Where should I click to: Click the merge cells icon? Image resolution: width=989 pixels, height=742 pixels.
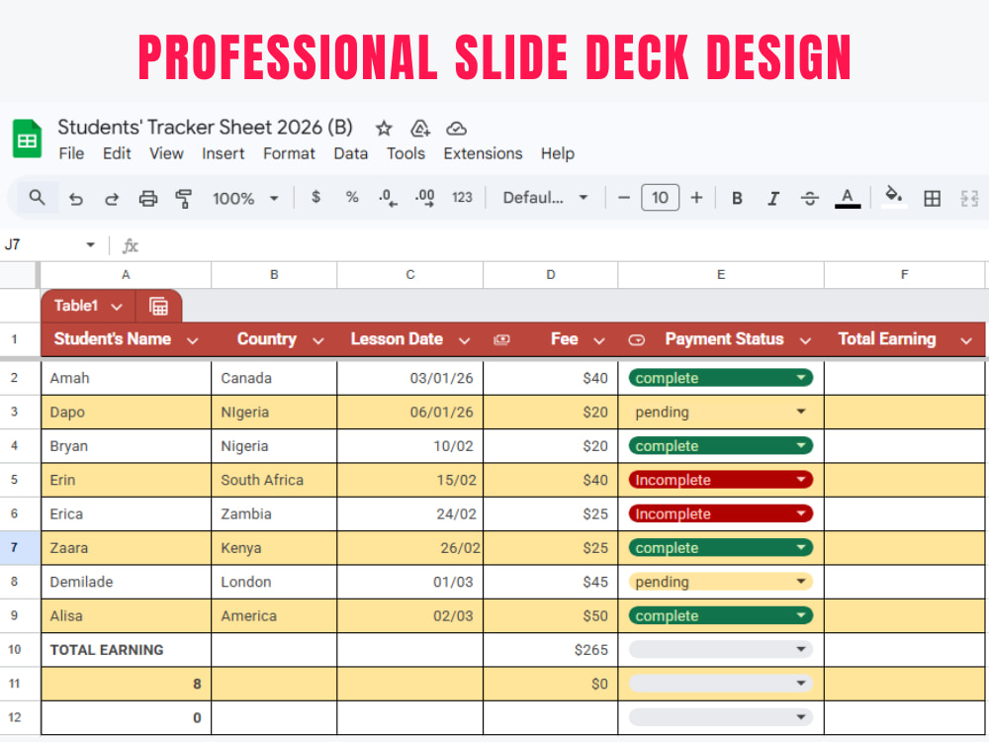969,199
